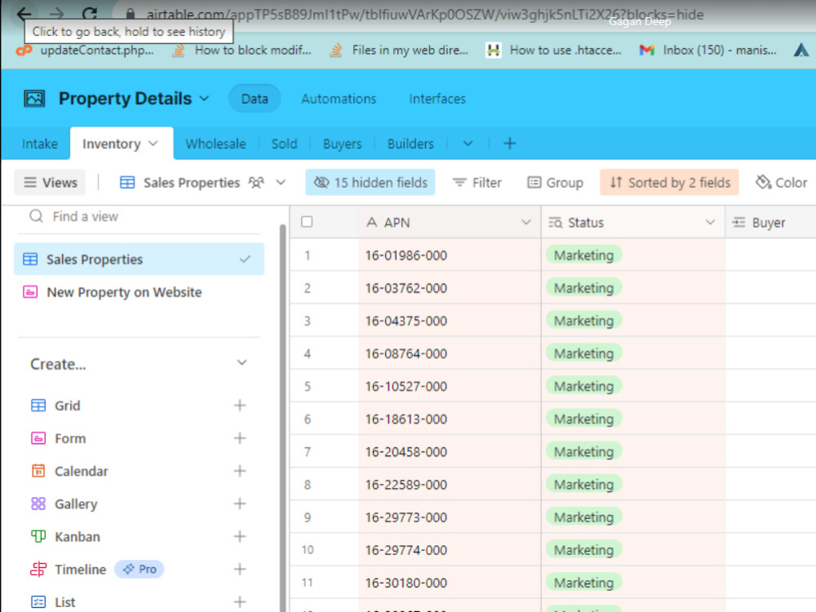Open Files in my web dire bookmark
816x612 pixels.
(x=399, y=51)
